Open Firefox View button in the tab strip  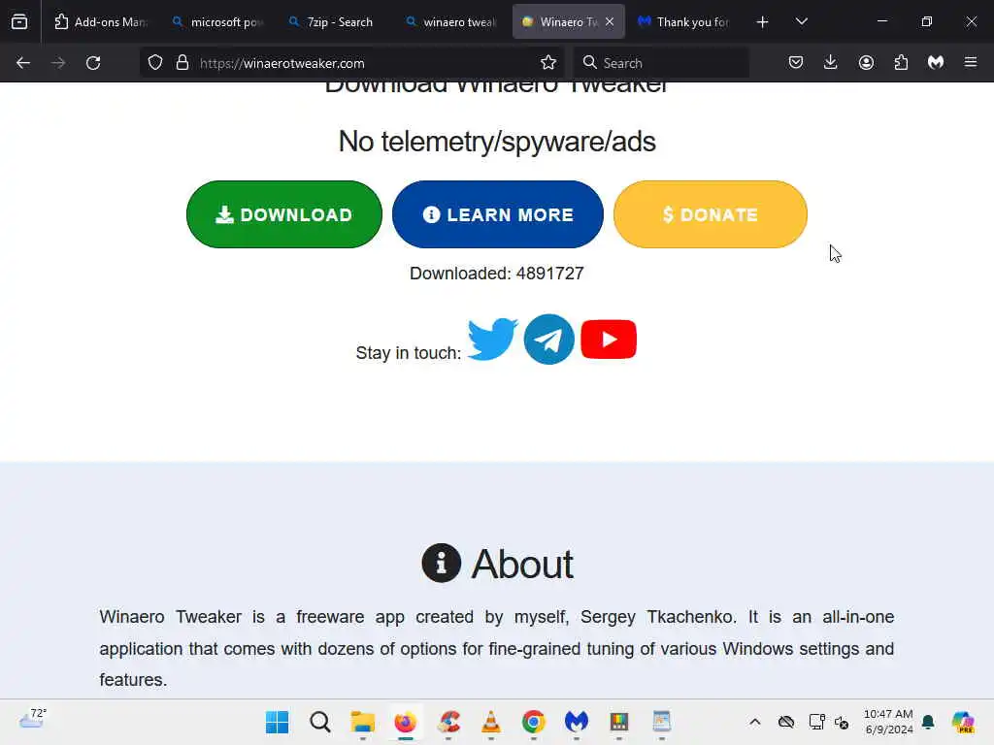click(x=19, y=21)
